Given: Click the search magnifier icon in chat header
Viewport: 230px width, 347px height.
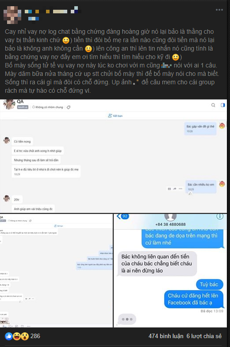Looking at the screenshot, I should (213, 105).
